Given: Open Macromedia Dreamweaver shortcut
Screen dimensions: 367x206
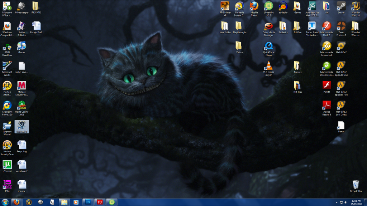Looking at the screenshot, I should pyautogui.click(x=327, y=68).
